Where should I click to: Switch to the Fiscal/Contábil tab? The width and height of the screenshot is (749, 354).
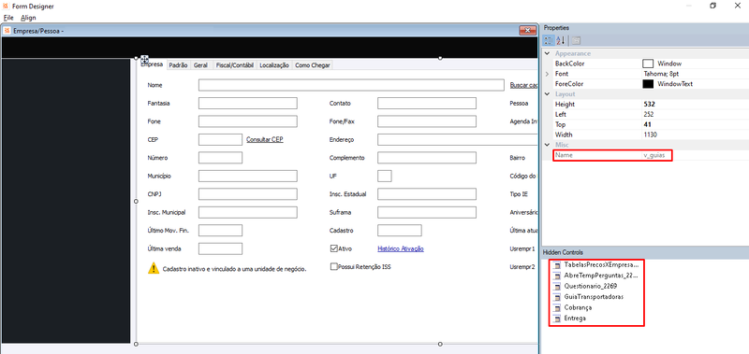pyautogui.click(x=234, y=65)
